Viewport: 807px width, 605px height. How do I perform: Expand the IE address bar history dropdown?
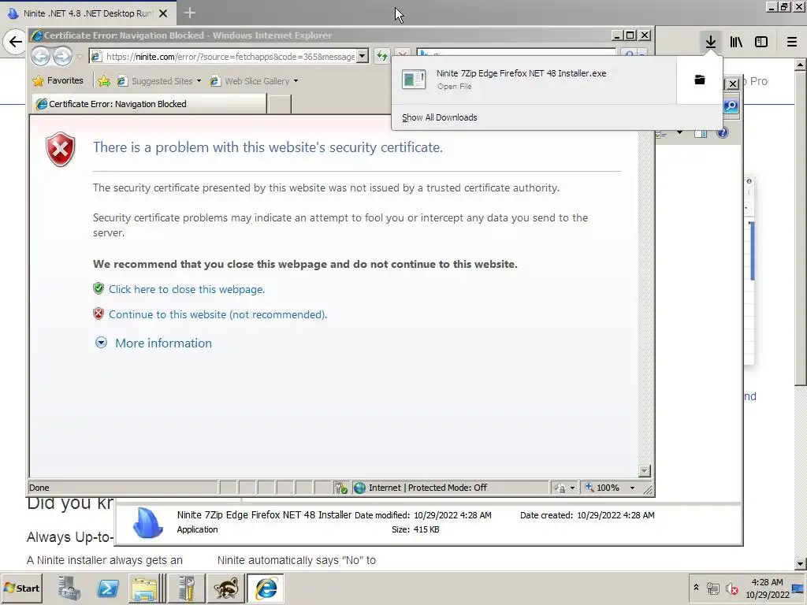coord(363,56)
